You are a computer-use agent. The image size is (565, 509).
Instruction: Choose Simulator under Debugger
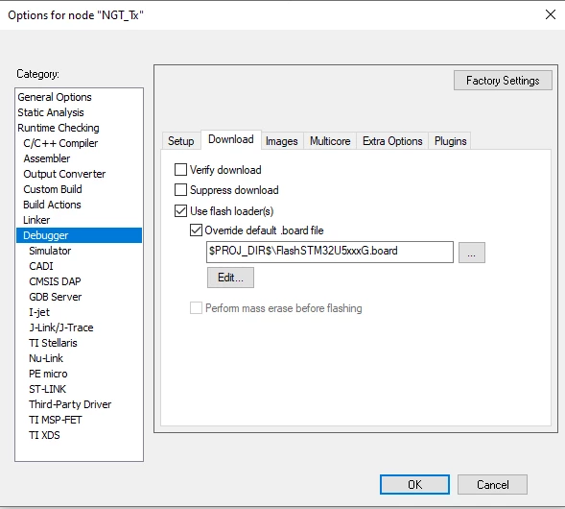[x=79, y=251]
